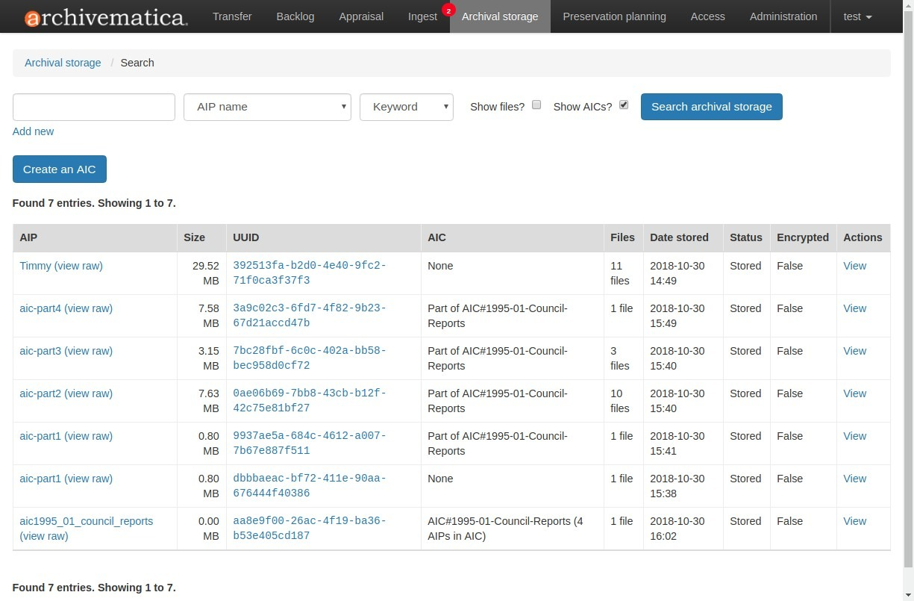Open the AIP name field dropdown
Image resolution: width=914 pixels, height=601 pixels.
[x=267, y=107]
